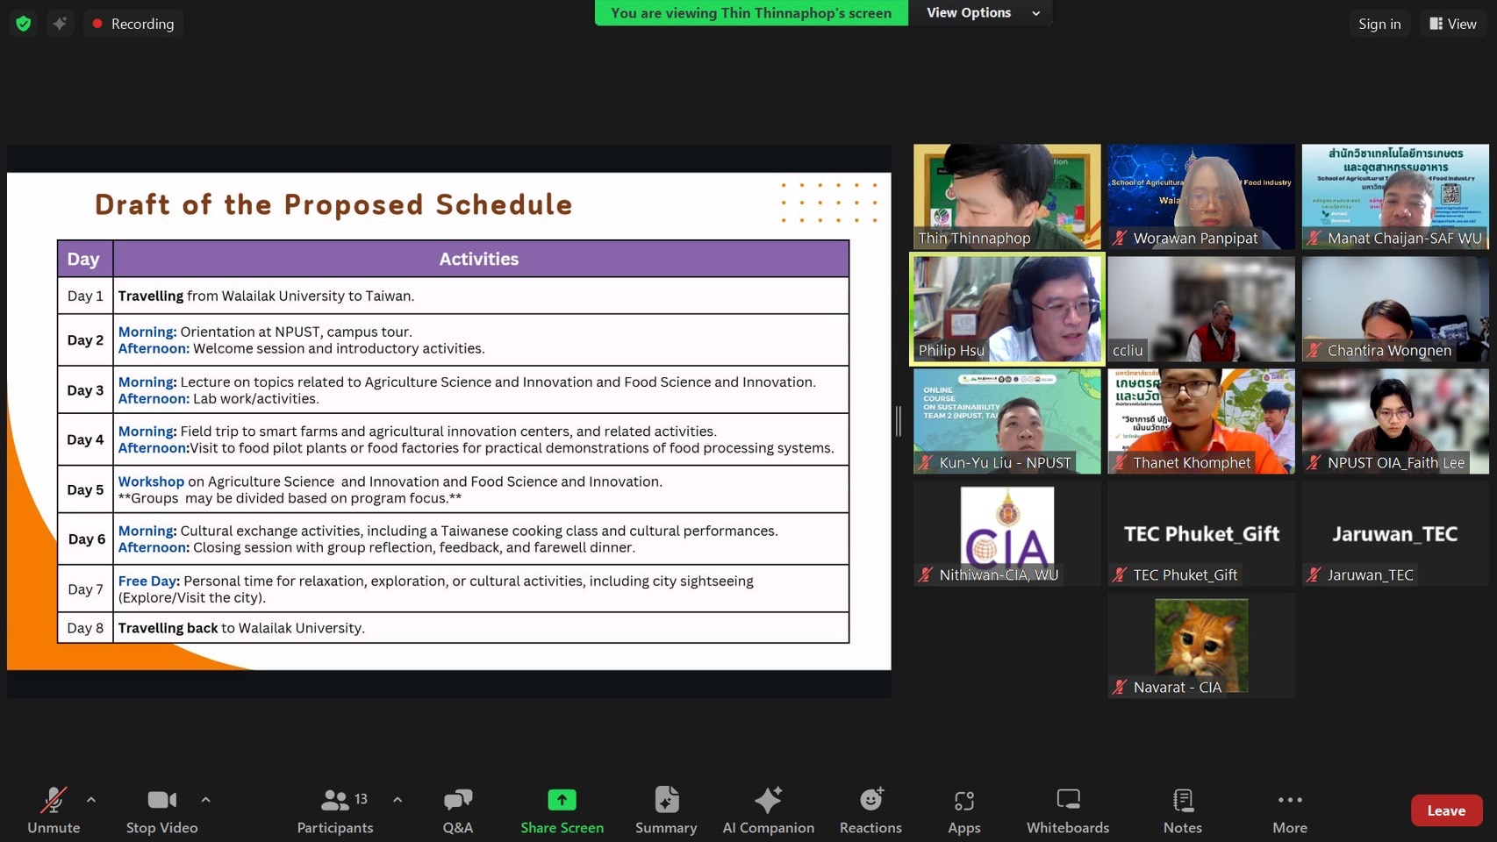Open the meeting Summary
Screen dimensions: 1497x842
(666, 810)
